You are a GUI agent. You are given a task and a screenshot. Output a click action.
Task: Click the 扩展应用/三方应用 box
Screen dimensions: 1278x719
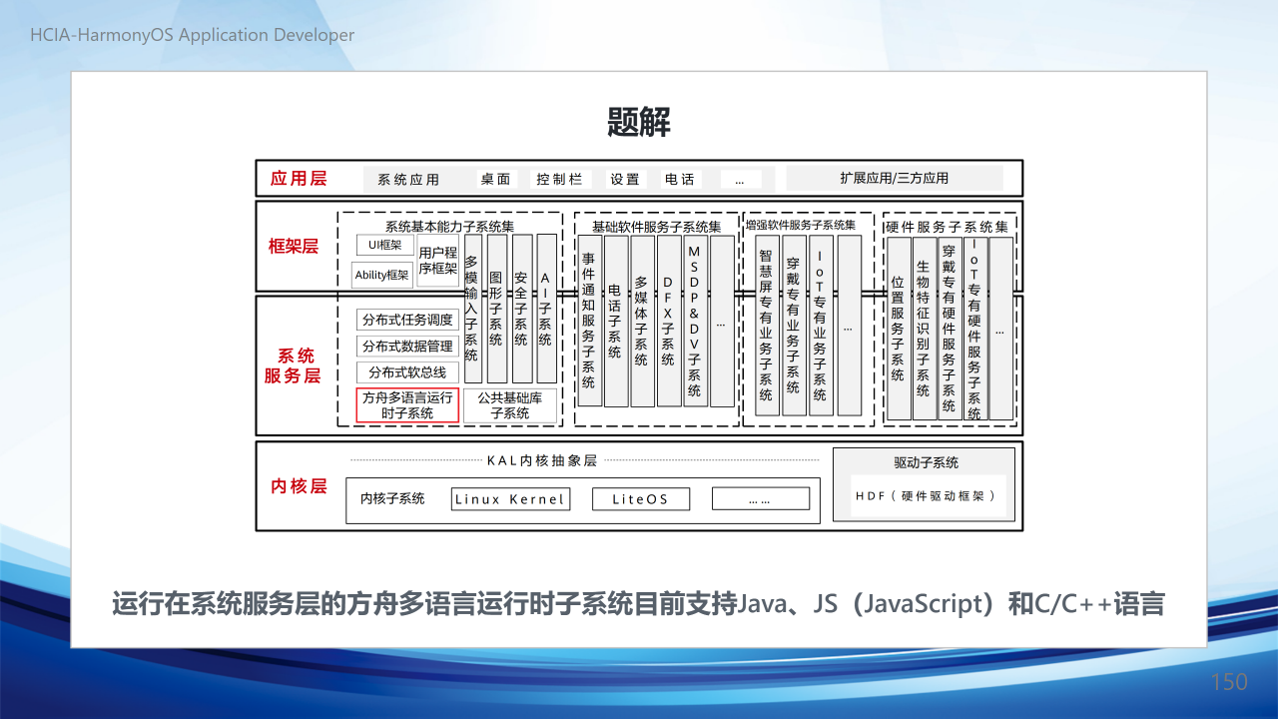(895, 179)
